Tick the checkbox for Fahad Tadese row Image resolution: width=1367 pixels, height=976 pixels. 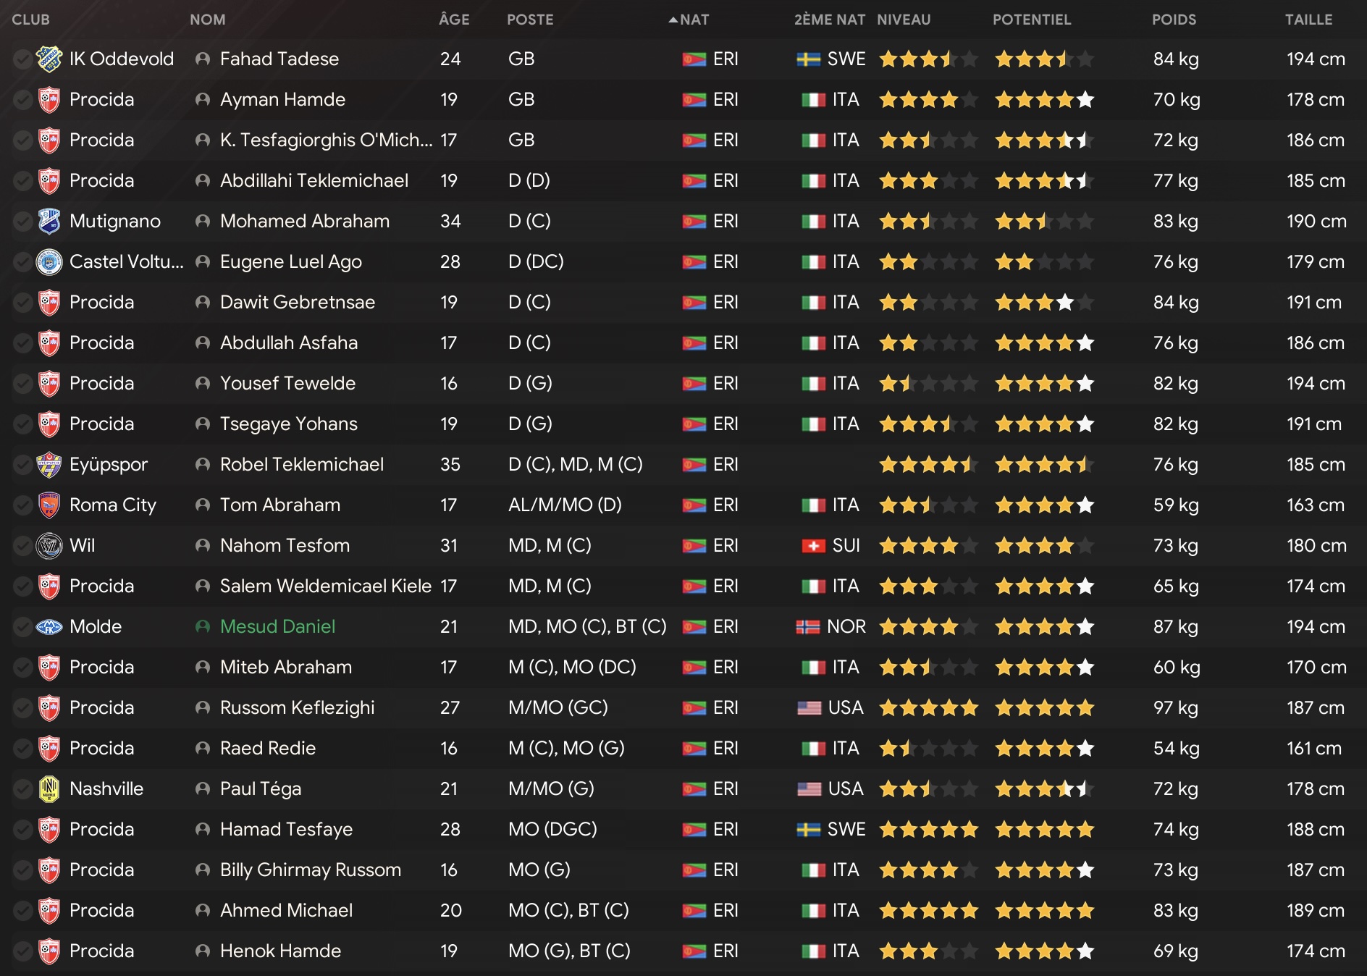pyautogui.click(x=22, y=59)
